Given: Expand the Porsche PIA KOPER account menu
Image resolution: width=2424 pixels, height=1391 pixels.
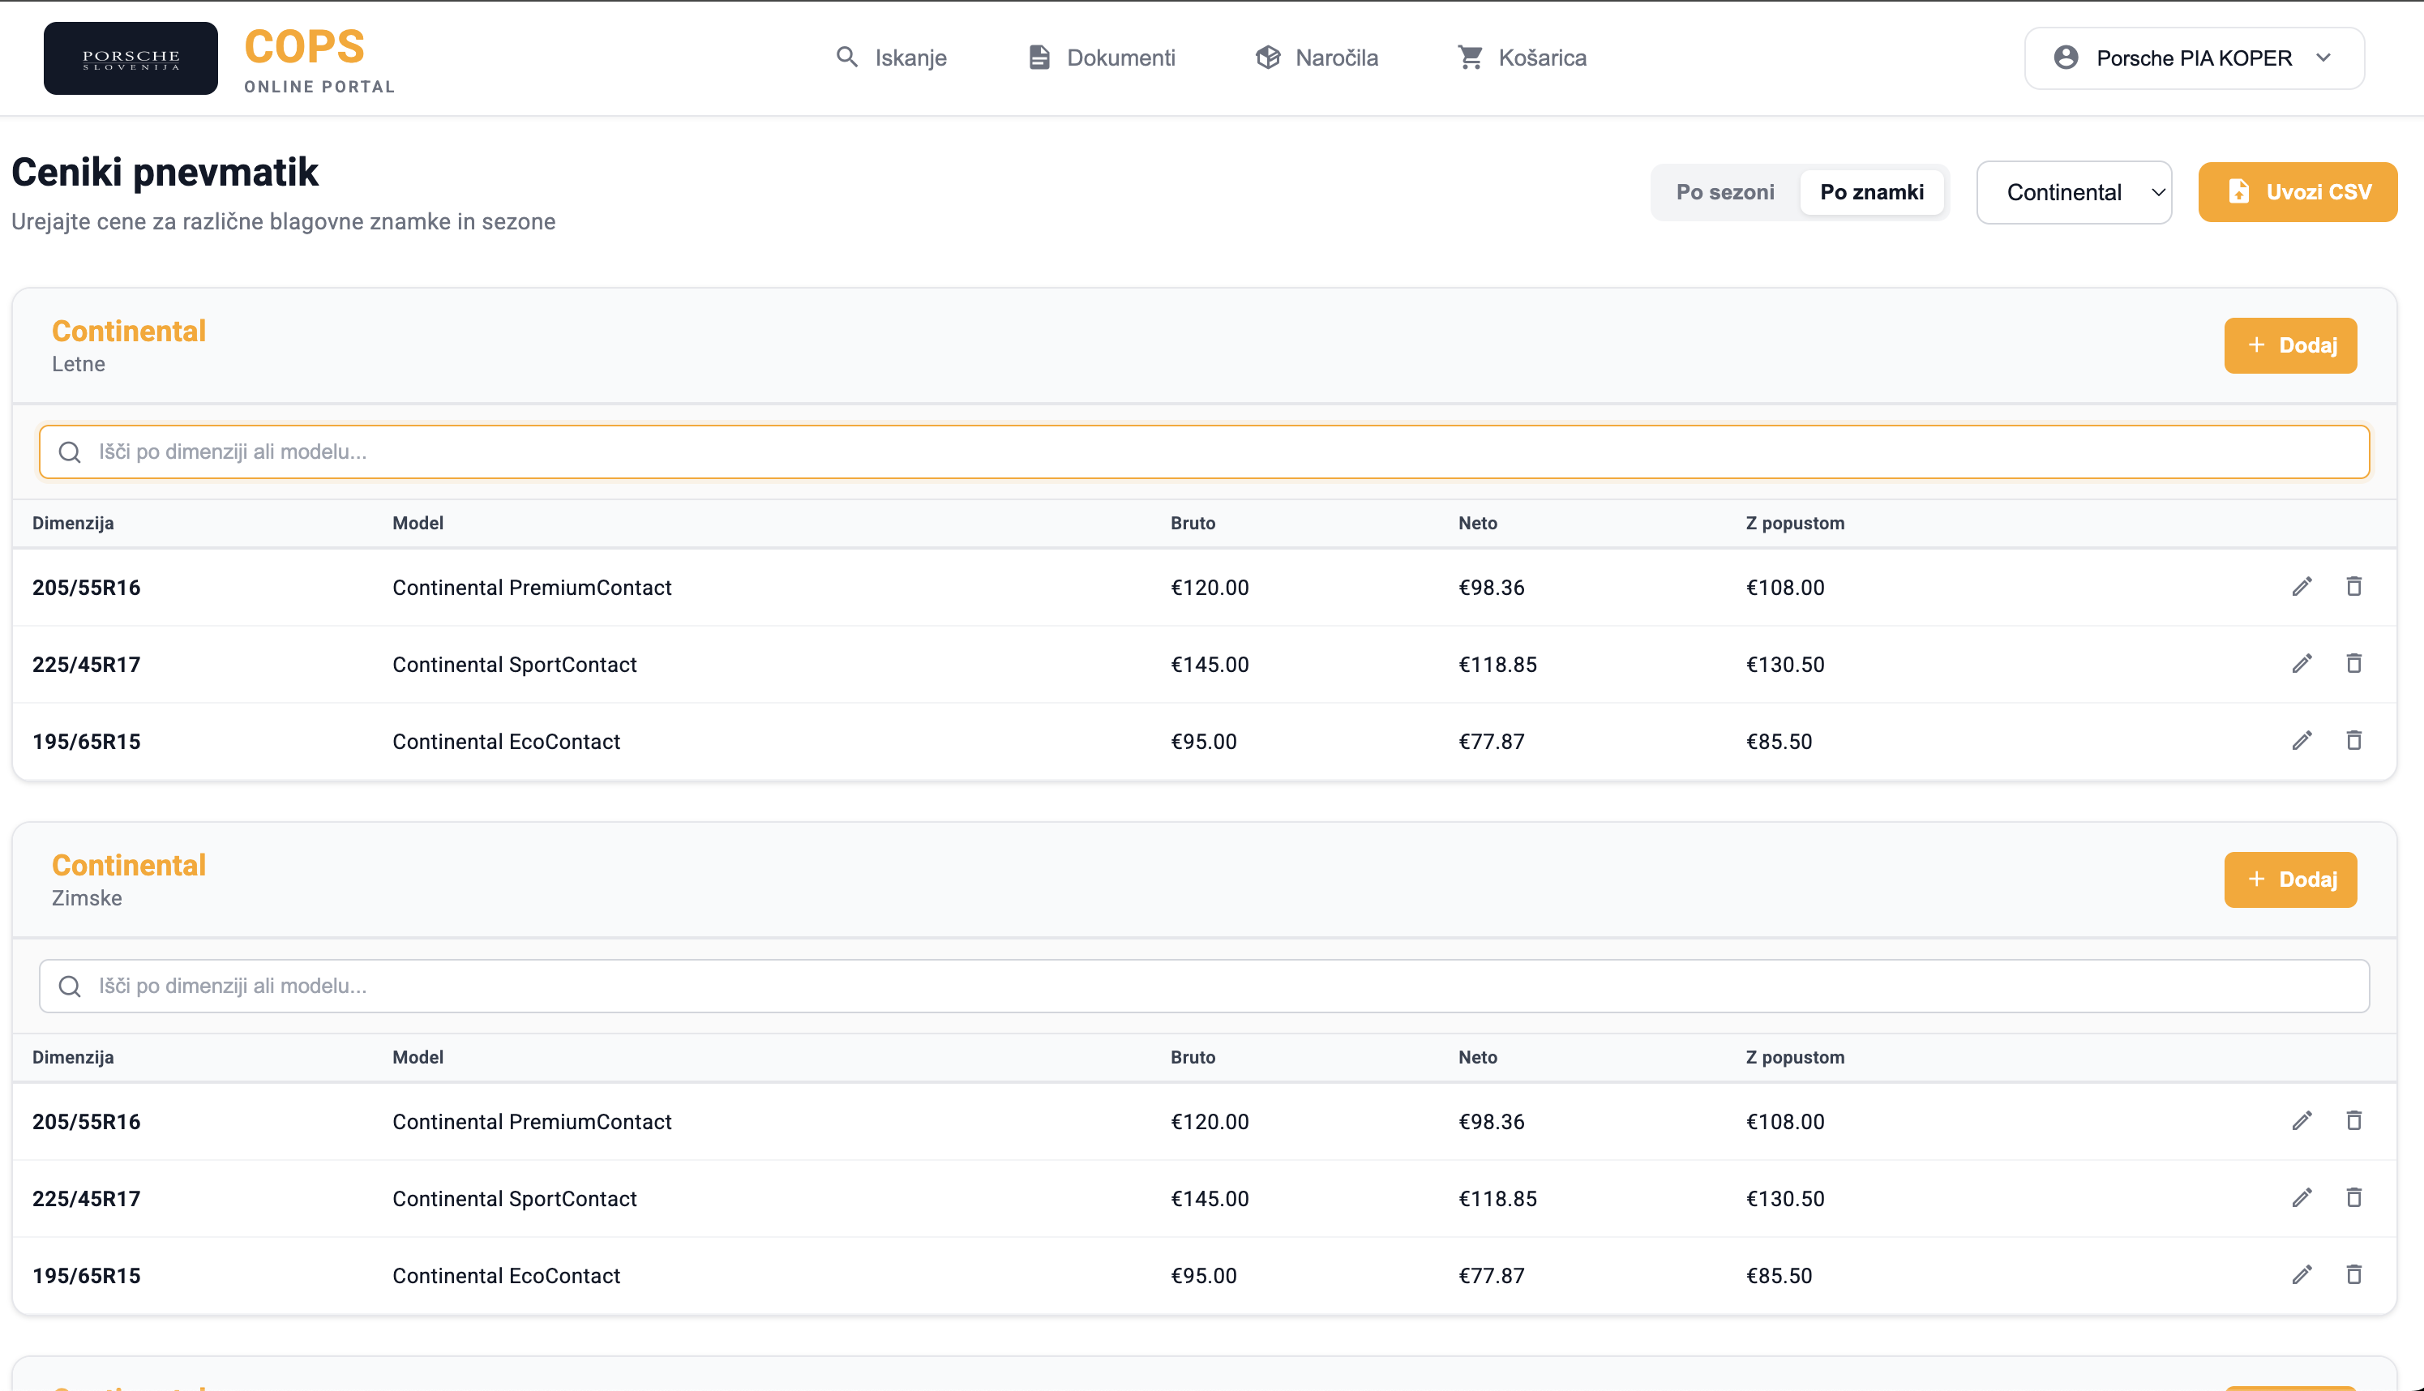Looking at the screenshot, I should click(2194, 58).
